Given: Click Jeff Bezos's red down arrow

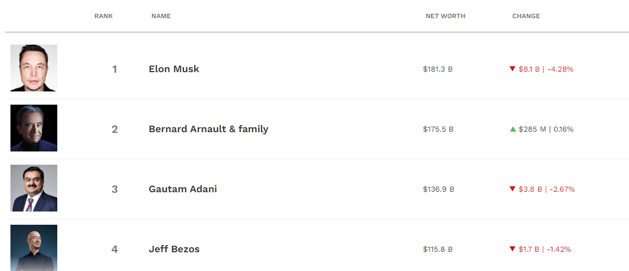Looking at the screenshot, I should pos(512,250).
